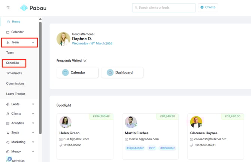Click the hamburger menu collapse icon
251x162 pixels.
8,8
